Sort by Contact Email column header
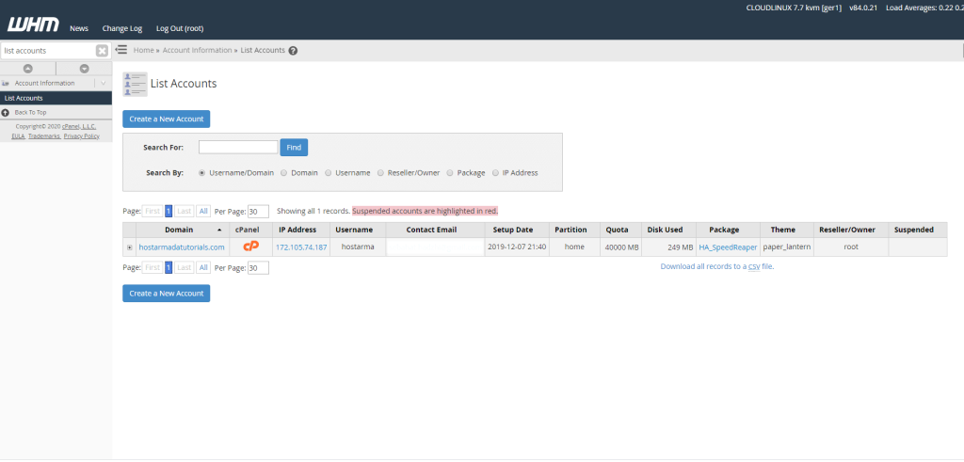The image size is (964, 462). tap(431, 230)
